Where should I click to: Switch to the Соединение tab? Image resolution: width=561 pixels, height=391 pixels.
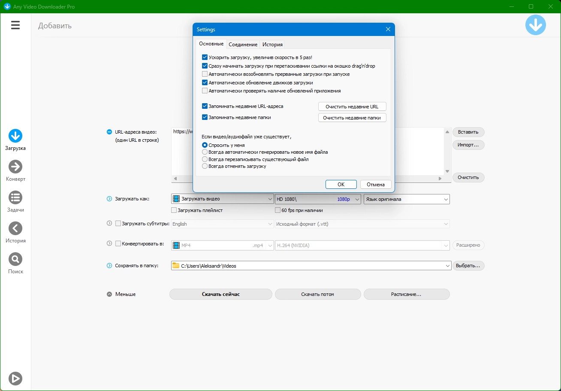tap(243, 45)
